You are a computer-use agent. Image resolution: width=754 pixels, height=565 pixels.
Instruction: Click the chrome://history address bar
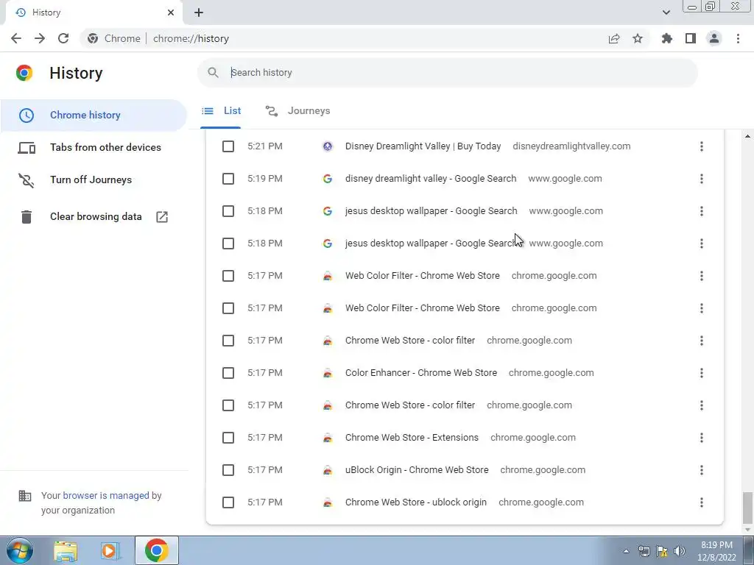click(x=191, y=38)
